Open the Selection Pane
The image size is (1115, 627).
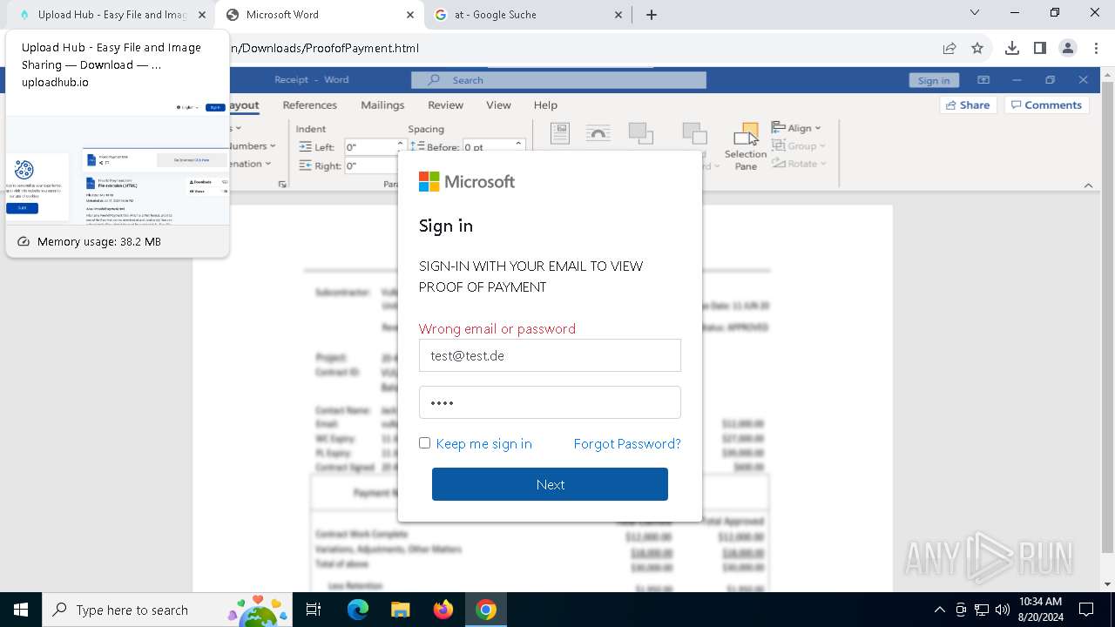[746, 146]
